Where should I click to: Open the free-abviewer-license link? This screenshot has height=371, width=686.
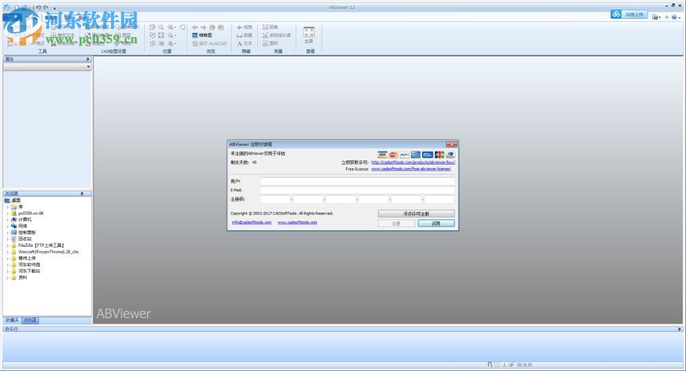pos(411,169)
